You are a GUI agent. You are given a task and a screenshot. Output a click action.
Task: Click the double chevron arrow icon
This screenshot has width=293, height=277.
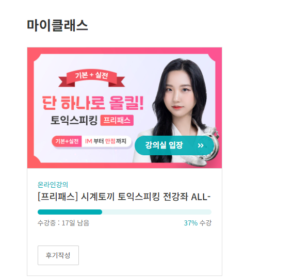pyautogui.click(x=201, y=145)
